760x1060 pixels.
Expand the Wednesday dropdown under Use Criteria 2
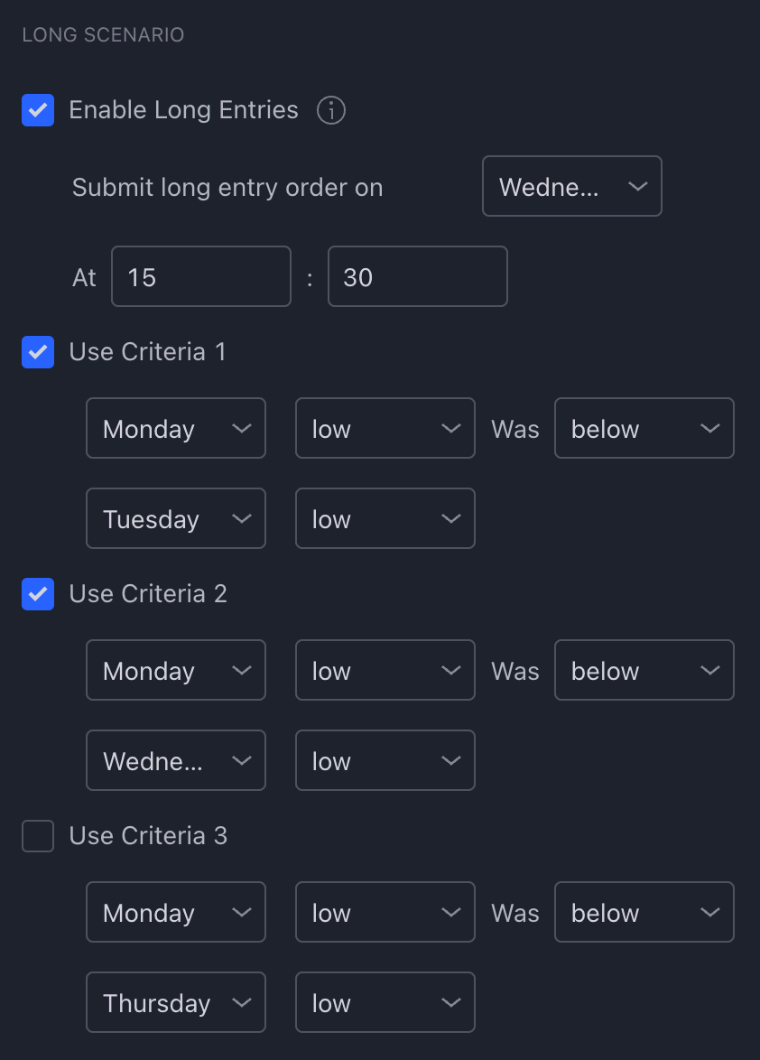click(175, 760)
